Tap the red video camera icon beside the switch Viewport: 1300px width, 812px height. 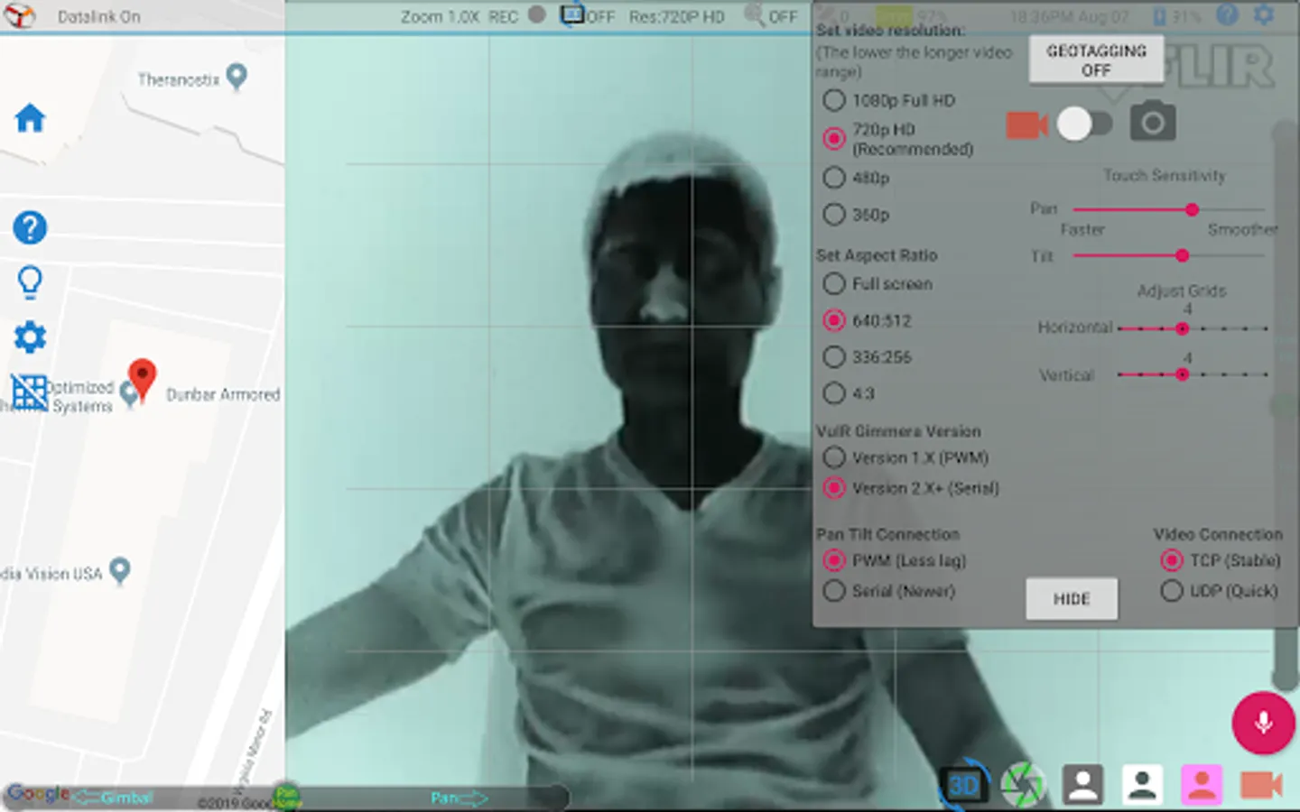(x=1026, y=125)
